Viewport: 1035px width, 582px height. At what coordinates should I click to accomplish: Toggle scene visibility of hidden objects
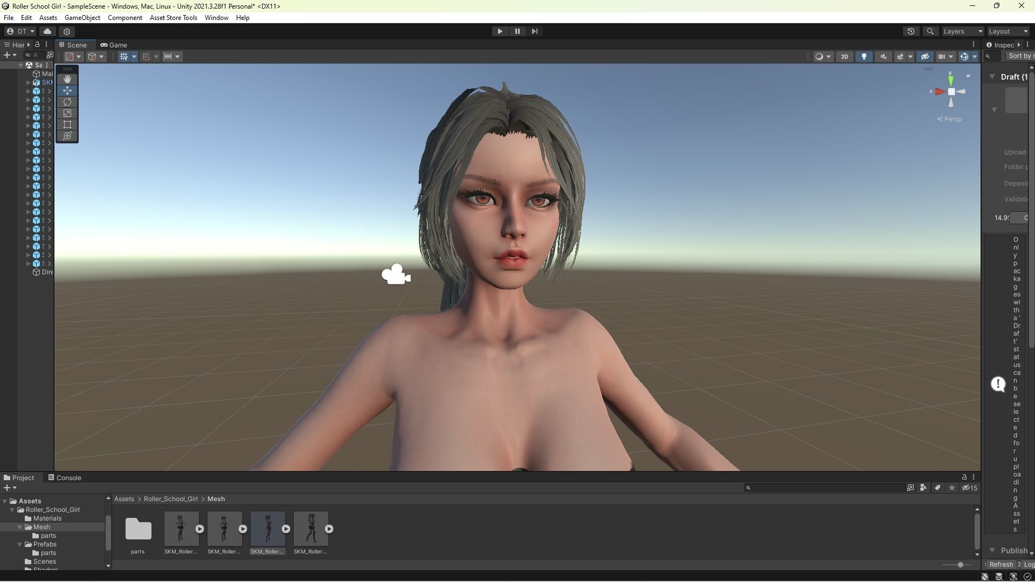tap(925, 57)
